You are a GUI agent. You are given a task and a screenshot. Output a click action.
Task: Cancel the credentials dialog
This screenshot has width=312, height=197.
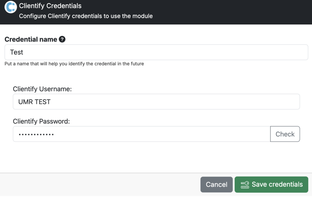(217, 184)
